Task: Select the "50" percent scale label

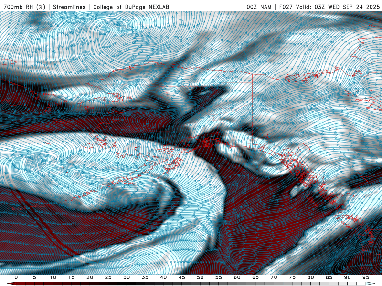Action: click(200, 277)
